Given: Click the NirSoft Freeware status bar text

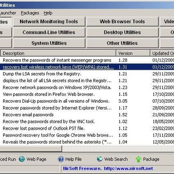Looking at the screenshot, I should pyautogui.click(x=82, y=168).
